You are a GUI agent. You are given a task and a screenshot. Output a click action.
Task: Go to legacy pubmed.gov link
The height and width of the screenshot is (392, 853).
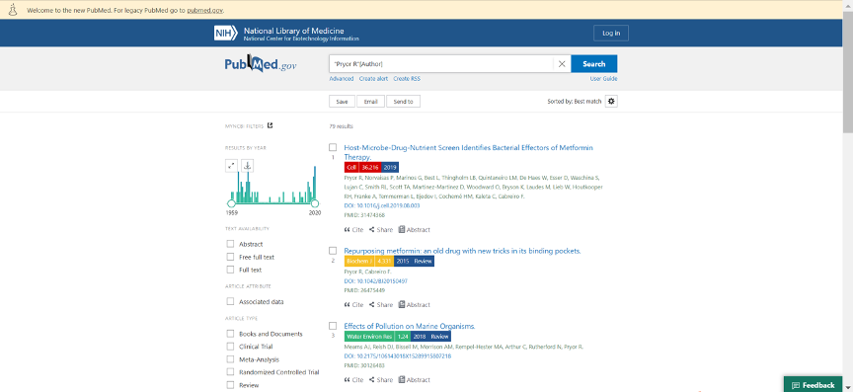(204, 10)
